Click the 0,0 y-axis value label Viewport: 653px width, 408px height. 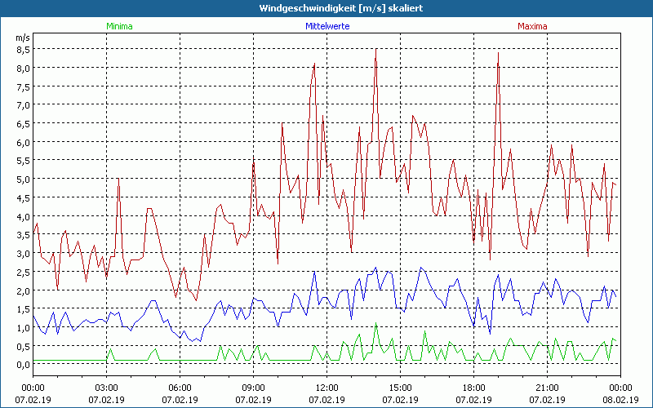pyautogui.click(x=22, y=365)
